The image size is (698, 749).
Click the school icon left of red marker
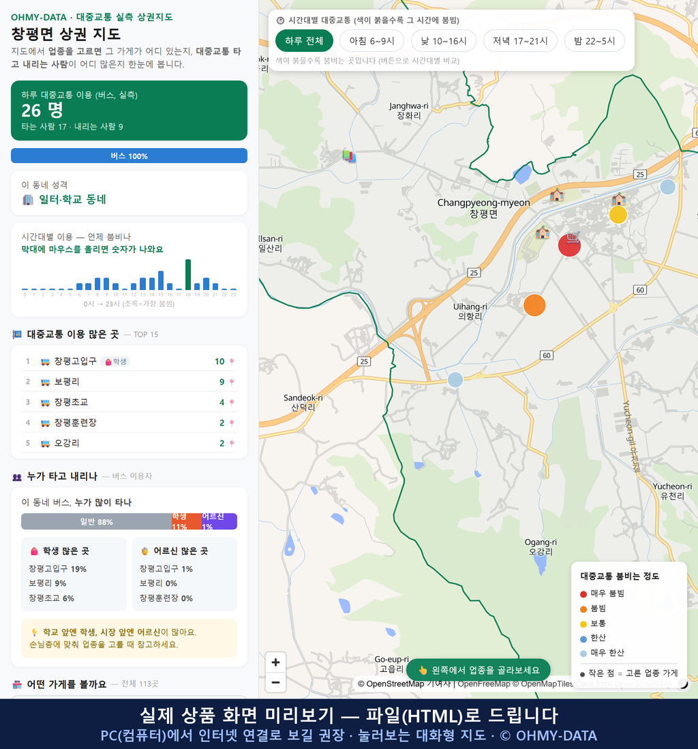coord(543,233)
